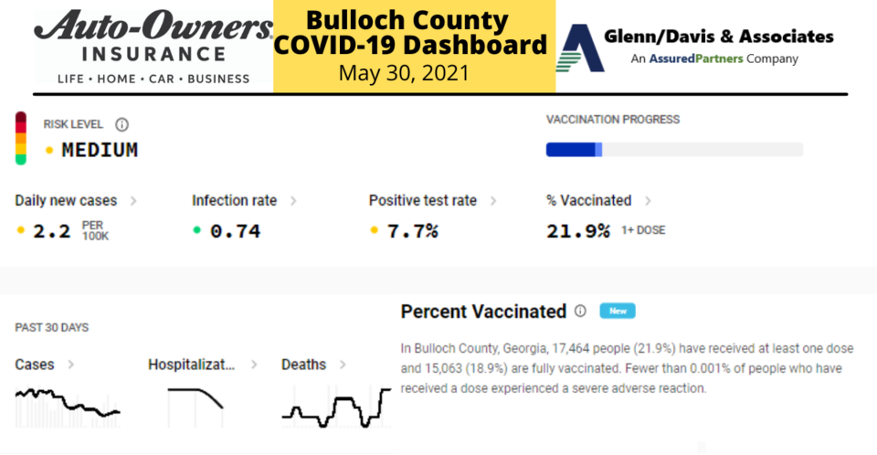Screen dimensions: 877x455
Task: Expand the Positive test rate chevron
Action: click(493, 201)
